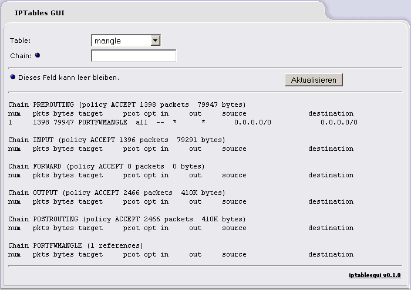Screen dimensions: 411x290
Task: Select the 'Chain OUTPUT' policy line
Action: pyautogui.click(x=117, y=193)
